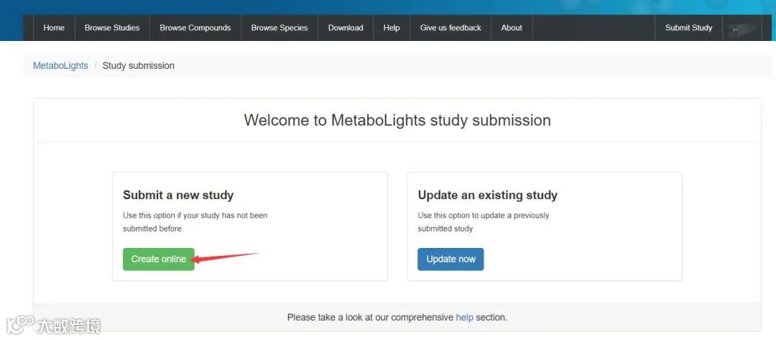
Task: Click Submit Study in navbar
Action: [688, 28]
